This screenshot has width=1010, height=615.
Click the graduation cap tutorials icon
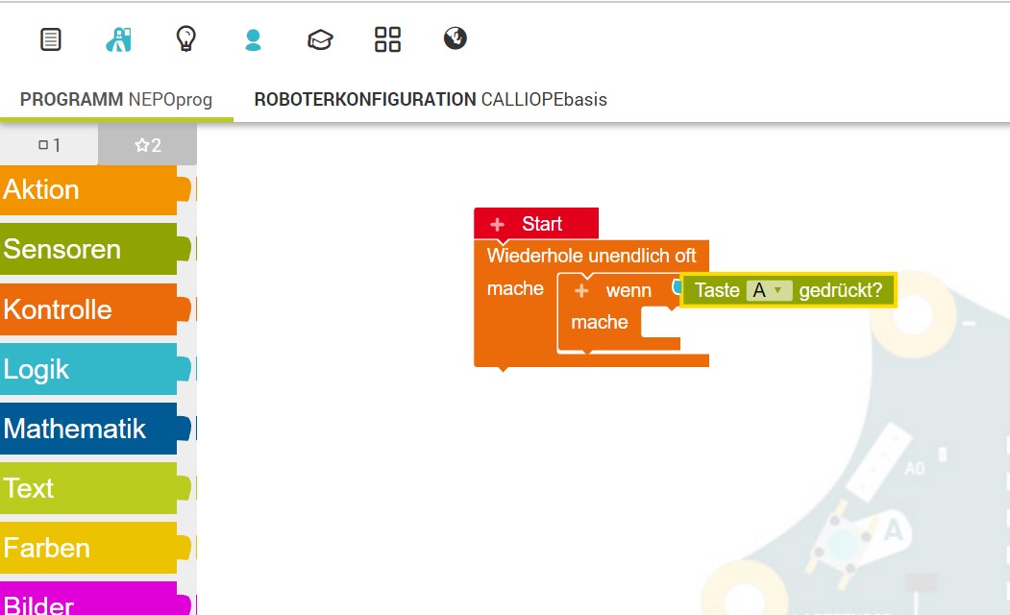click(320, 39)
